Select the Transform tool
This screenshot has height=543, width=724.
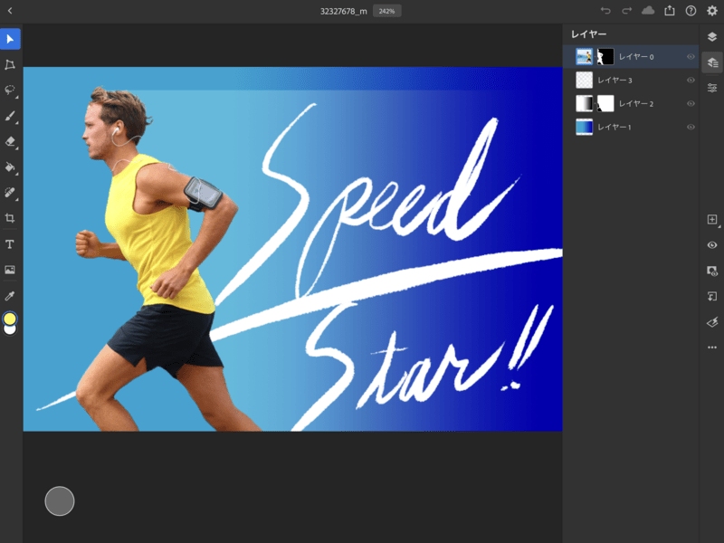point(10,64)
